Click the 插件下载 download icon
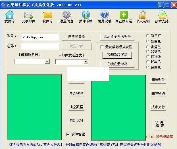177x149 pixels. (86, 15)
